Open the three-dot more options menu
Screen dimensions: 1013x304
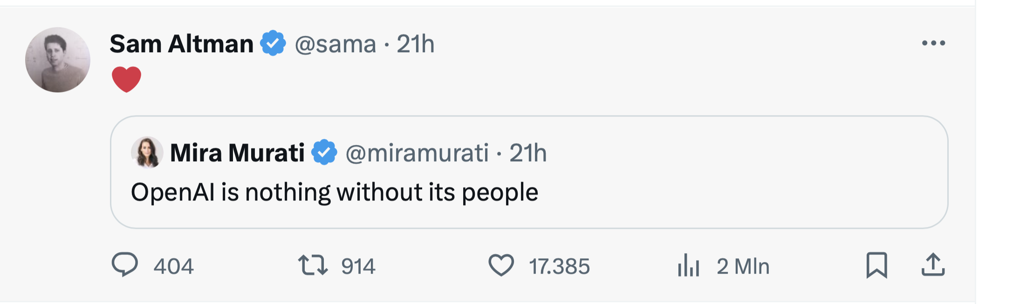point(933,43)
